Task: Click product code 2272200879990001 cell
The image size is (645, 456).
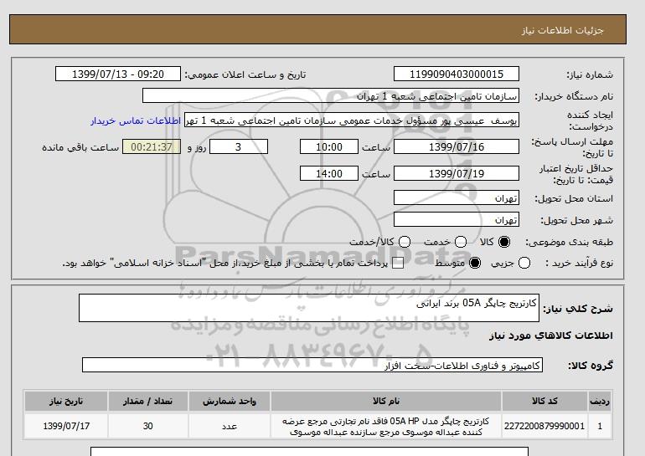Action: (544, 427)
